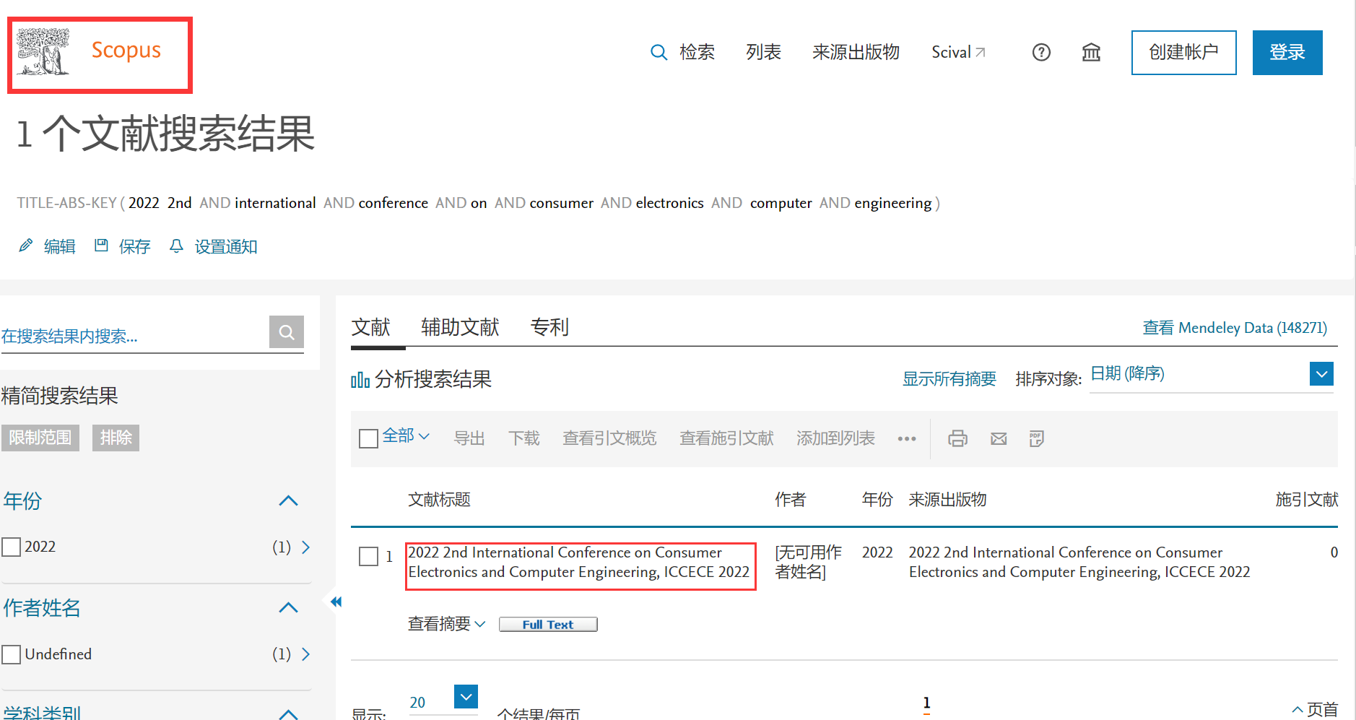Click the Full Text button
Viewport: 1356px width, 720px height.
(548, 624)
